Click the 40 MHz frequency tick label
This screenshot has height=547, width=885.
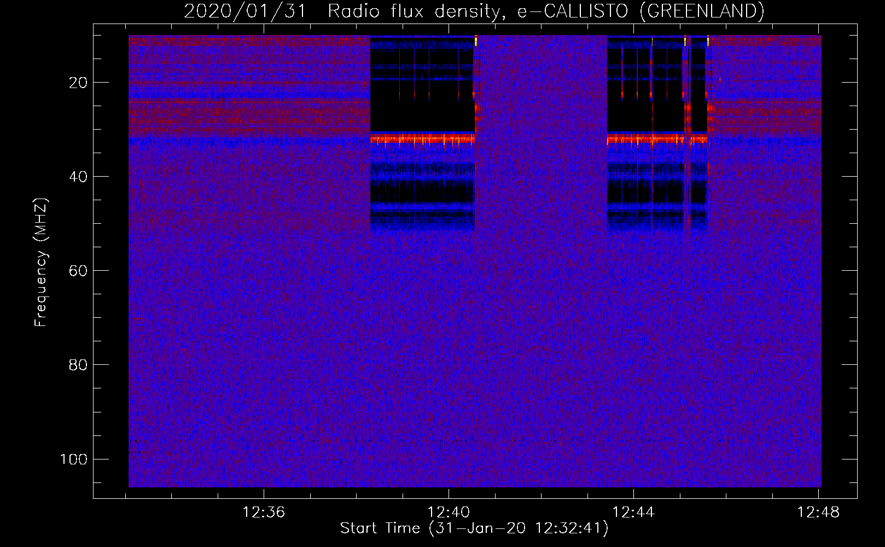[x=78, y=177]
